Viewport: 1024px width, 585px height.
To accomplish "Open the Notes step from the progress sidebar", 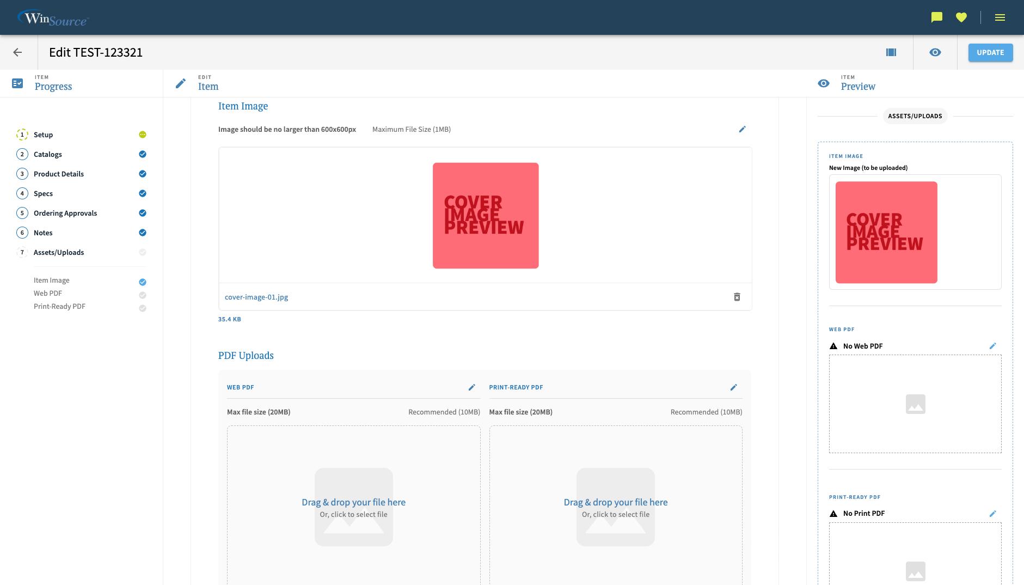I will coord(42,233).
